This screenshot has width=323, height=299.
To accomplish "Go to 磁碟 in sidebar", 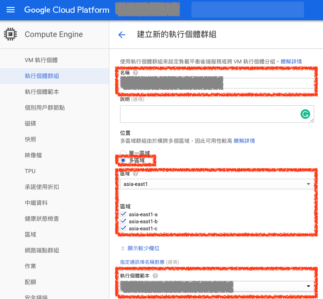I will 30,123.
